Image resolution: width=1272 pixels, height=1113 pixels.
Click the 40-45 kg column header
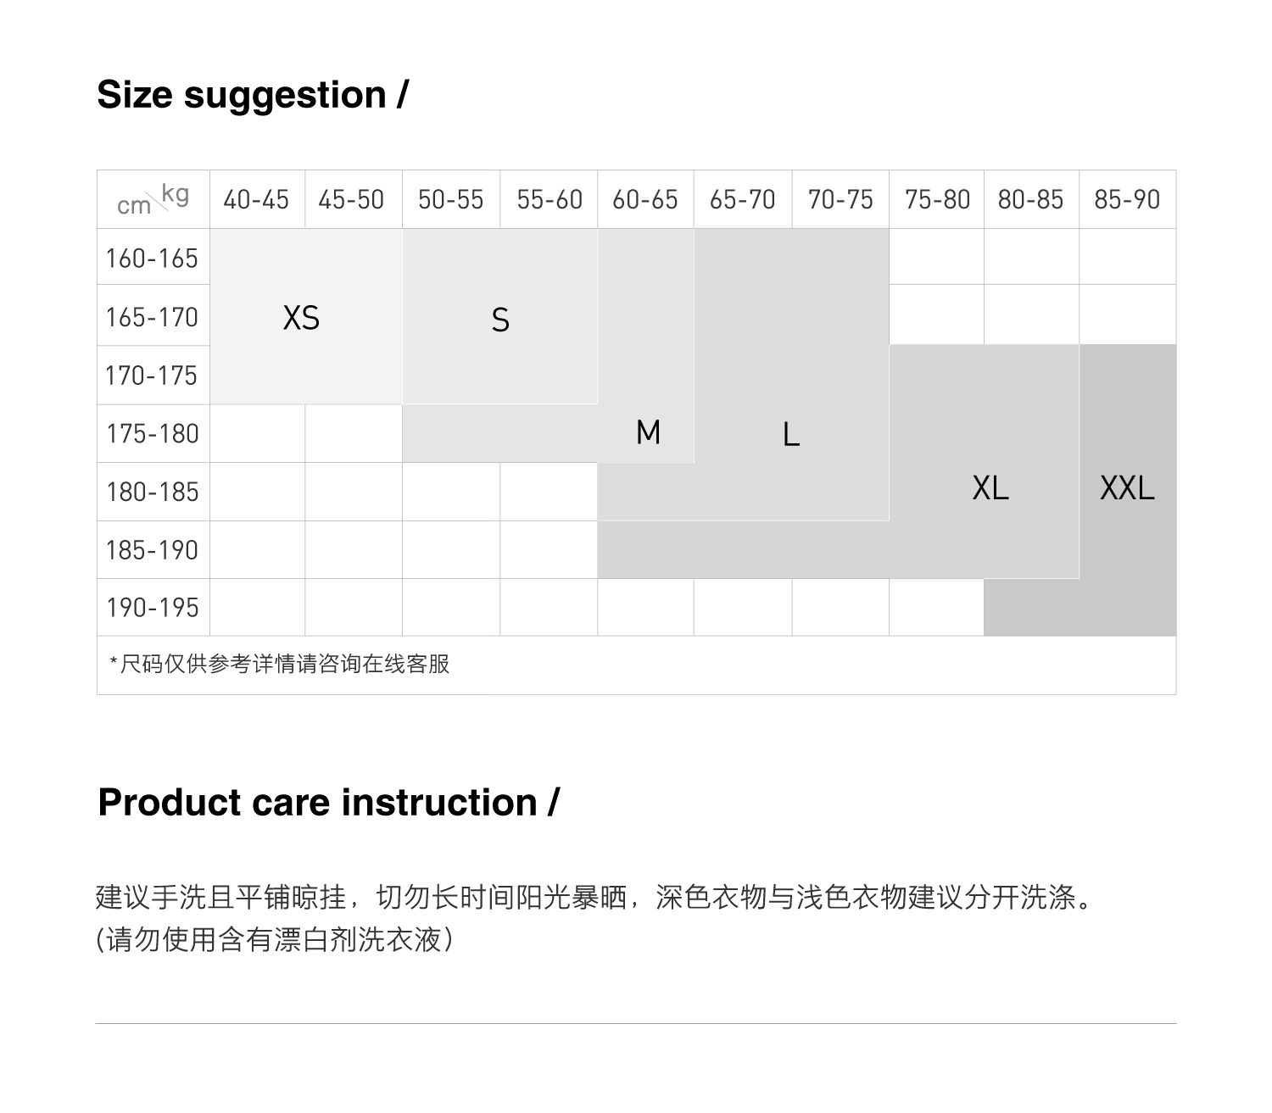click(x=256, y=199)
